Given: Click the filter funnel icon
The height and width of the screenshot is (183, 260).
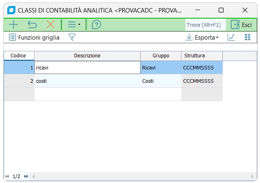Looking at the screenshot, I should click(x=72, y=38).
